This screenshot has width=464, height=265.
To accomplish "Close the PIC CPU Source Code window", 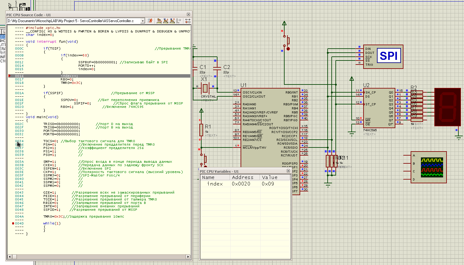I will tap(188, 15).
